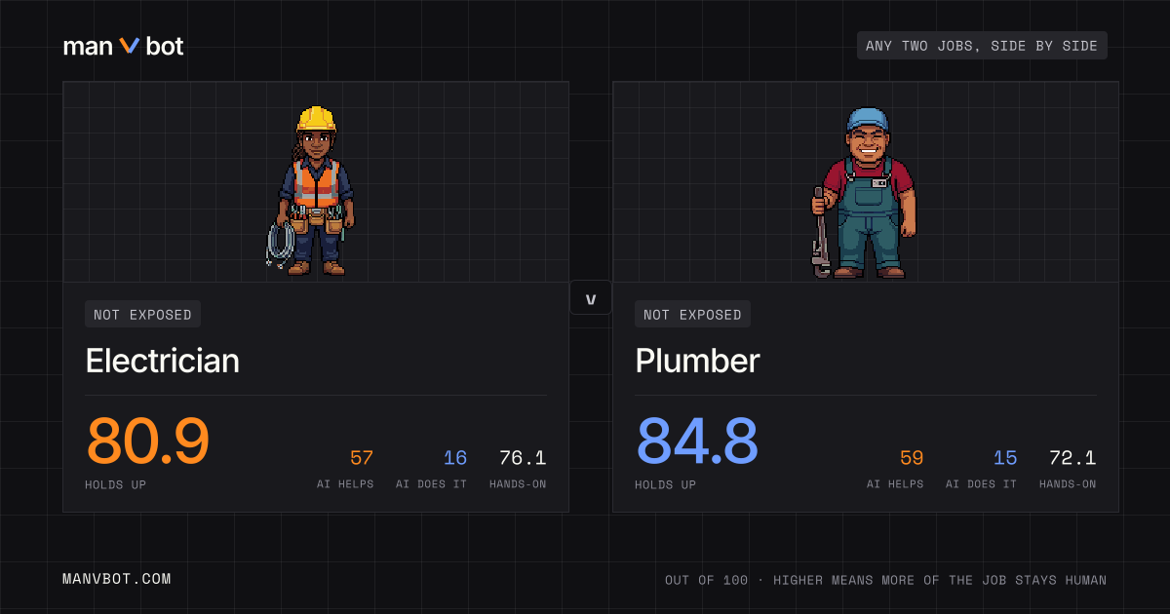Visit the MANVBOT.COM link
Viewport: 1170px width, 614px height.
pyautogui.click(x=117, y=579)
